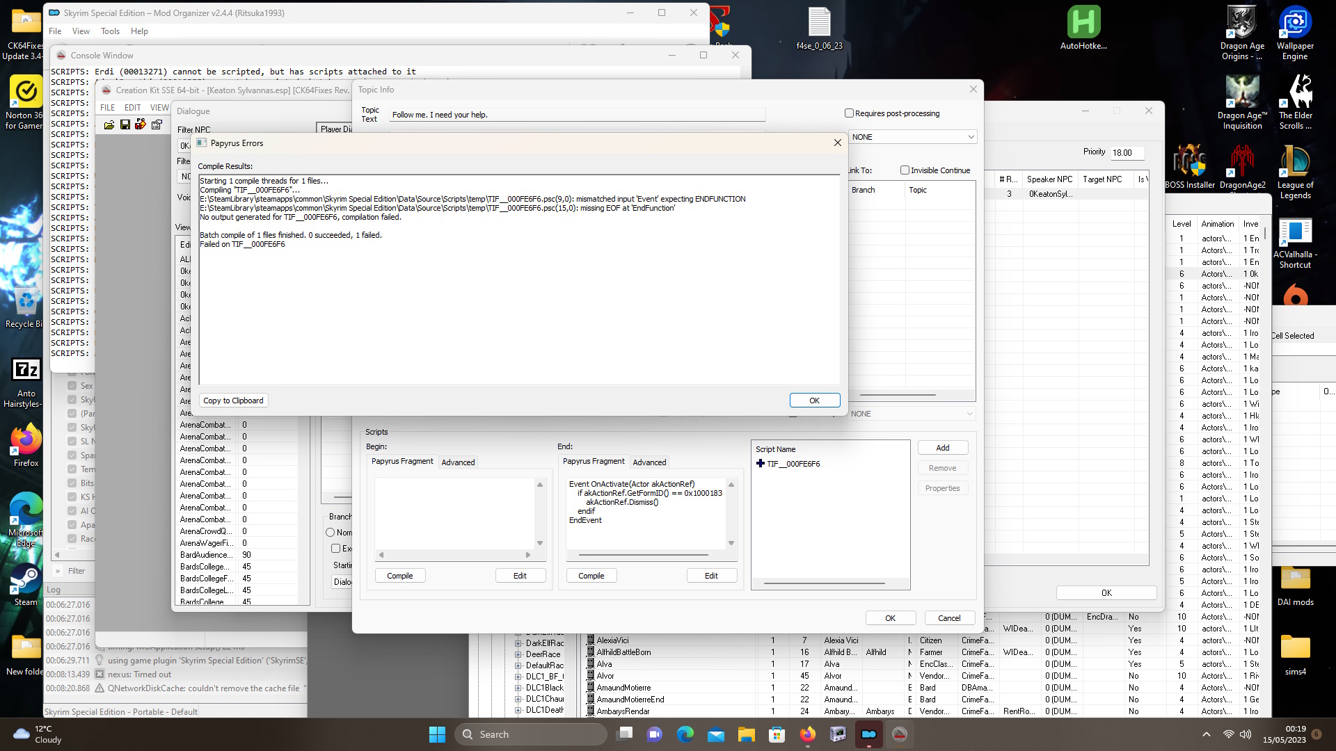Toggle Requires post-processing checkbox
The image size is (1336, 751).
[848, 113]
